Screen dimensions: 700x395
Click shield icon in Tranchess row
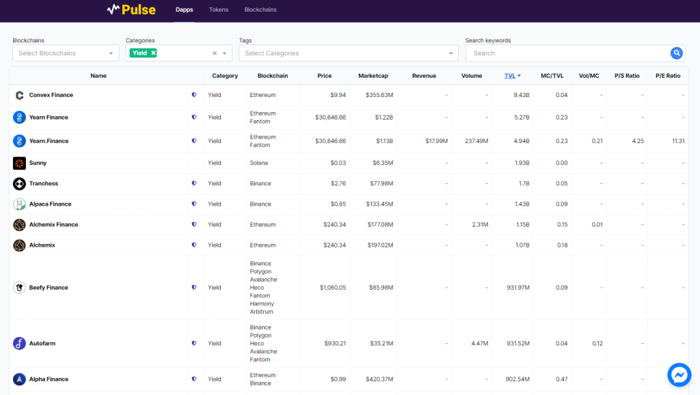pos(193,183)
